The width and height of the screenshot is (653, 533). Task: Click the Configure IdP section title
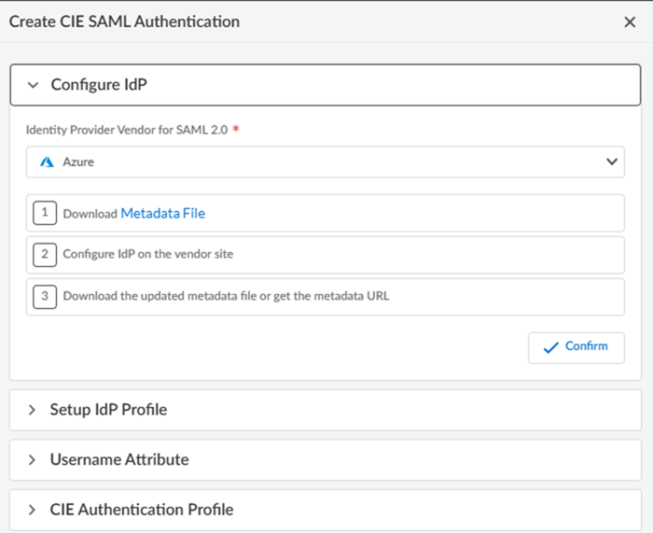click(x=99, y=85)
